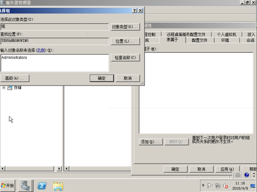
Task: Click the network tray icon
Action: (218, 186)
